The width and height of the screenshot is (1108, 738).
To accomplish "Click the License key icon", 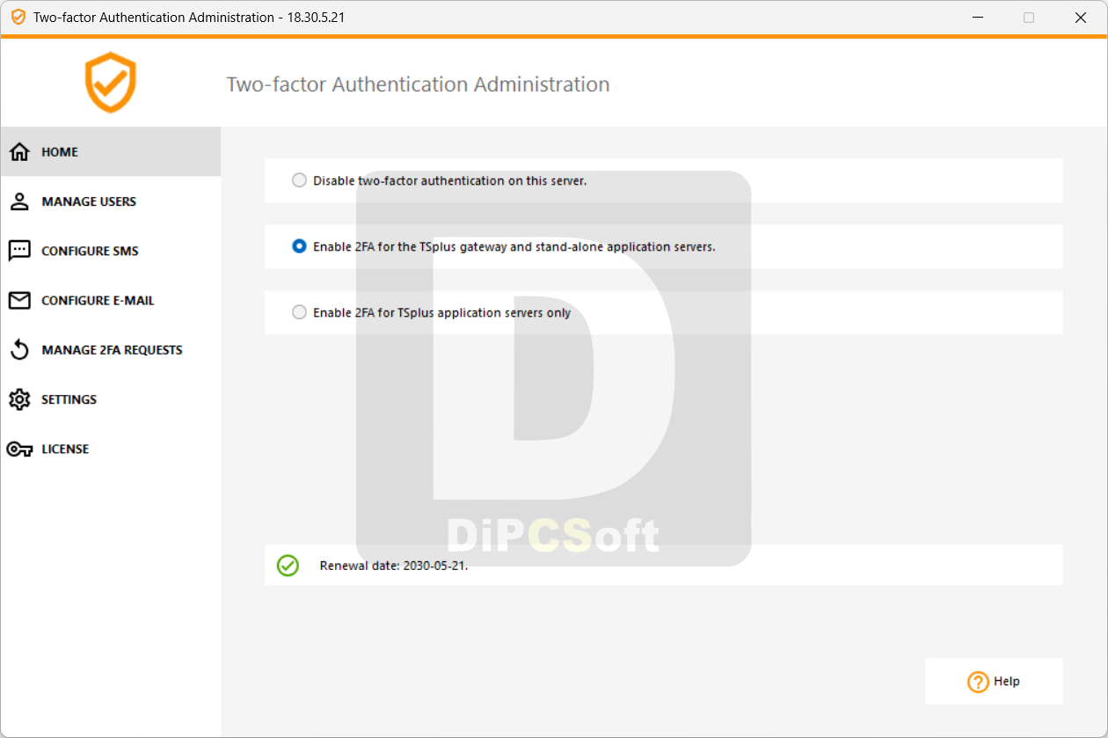I will (x=19, y=449).
